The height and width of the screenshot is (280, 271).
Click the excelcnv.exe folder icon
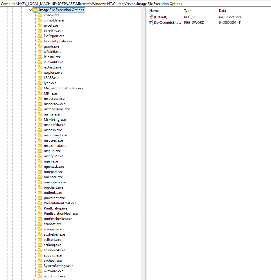point(40,31)
